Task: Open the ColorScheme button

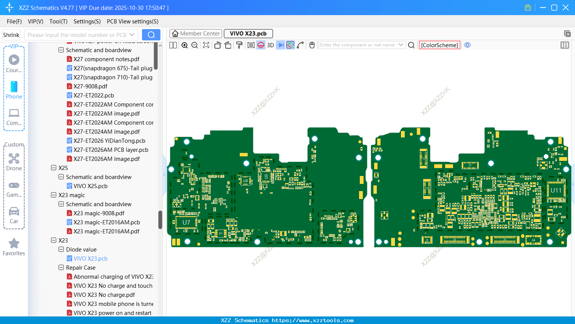Action: coord(439,45)
